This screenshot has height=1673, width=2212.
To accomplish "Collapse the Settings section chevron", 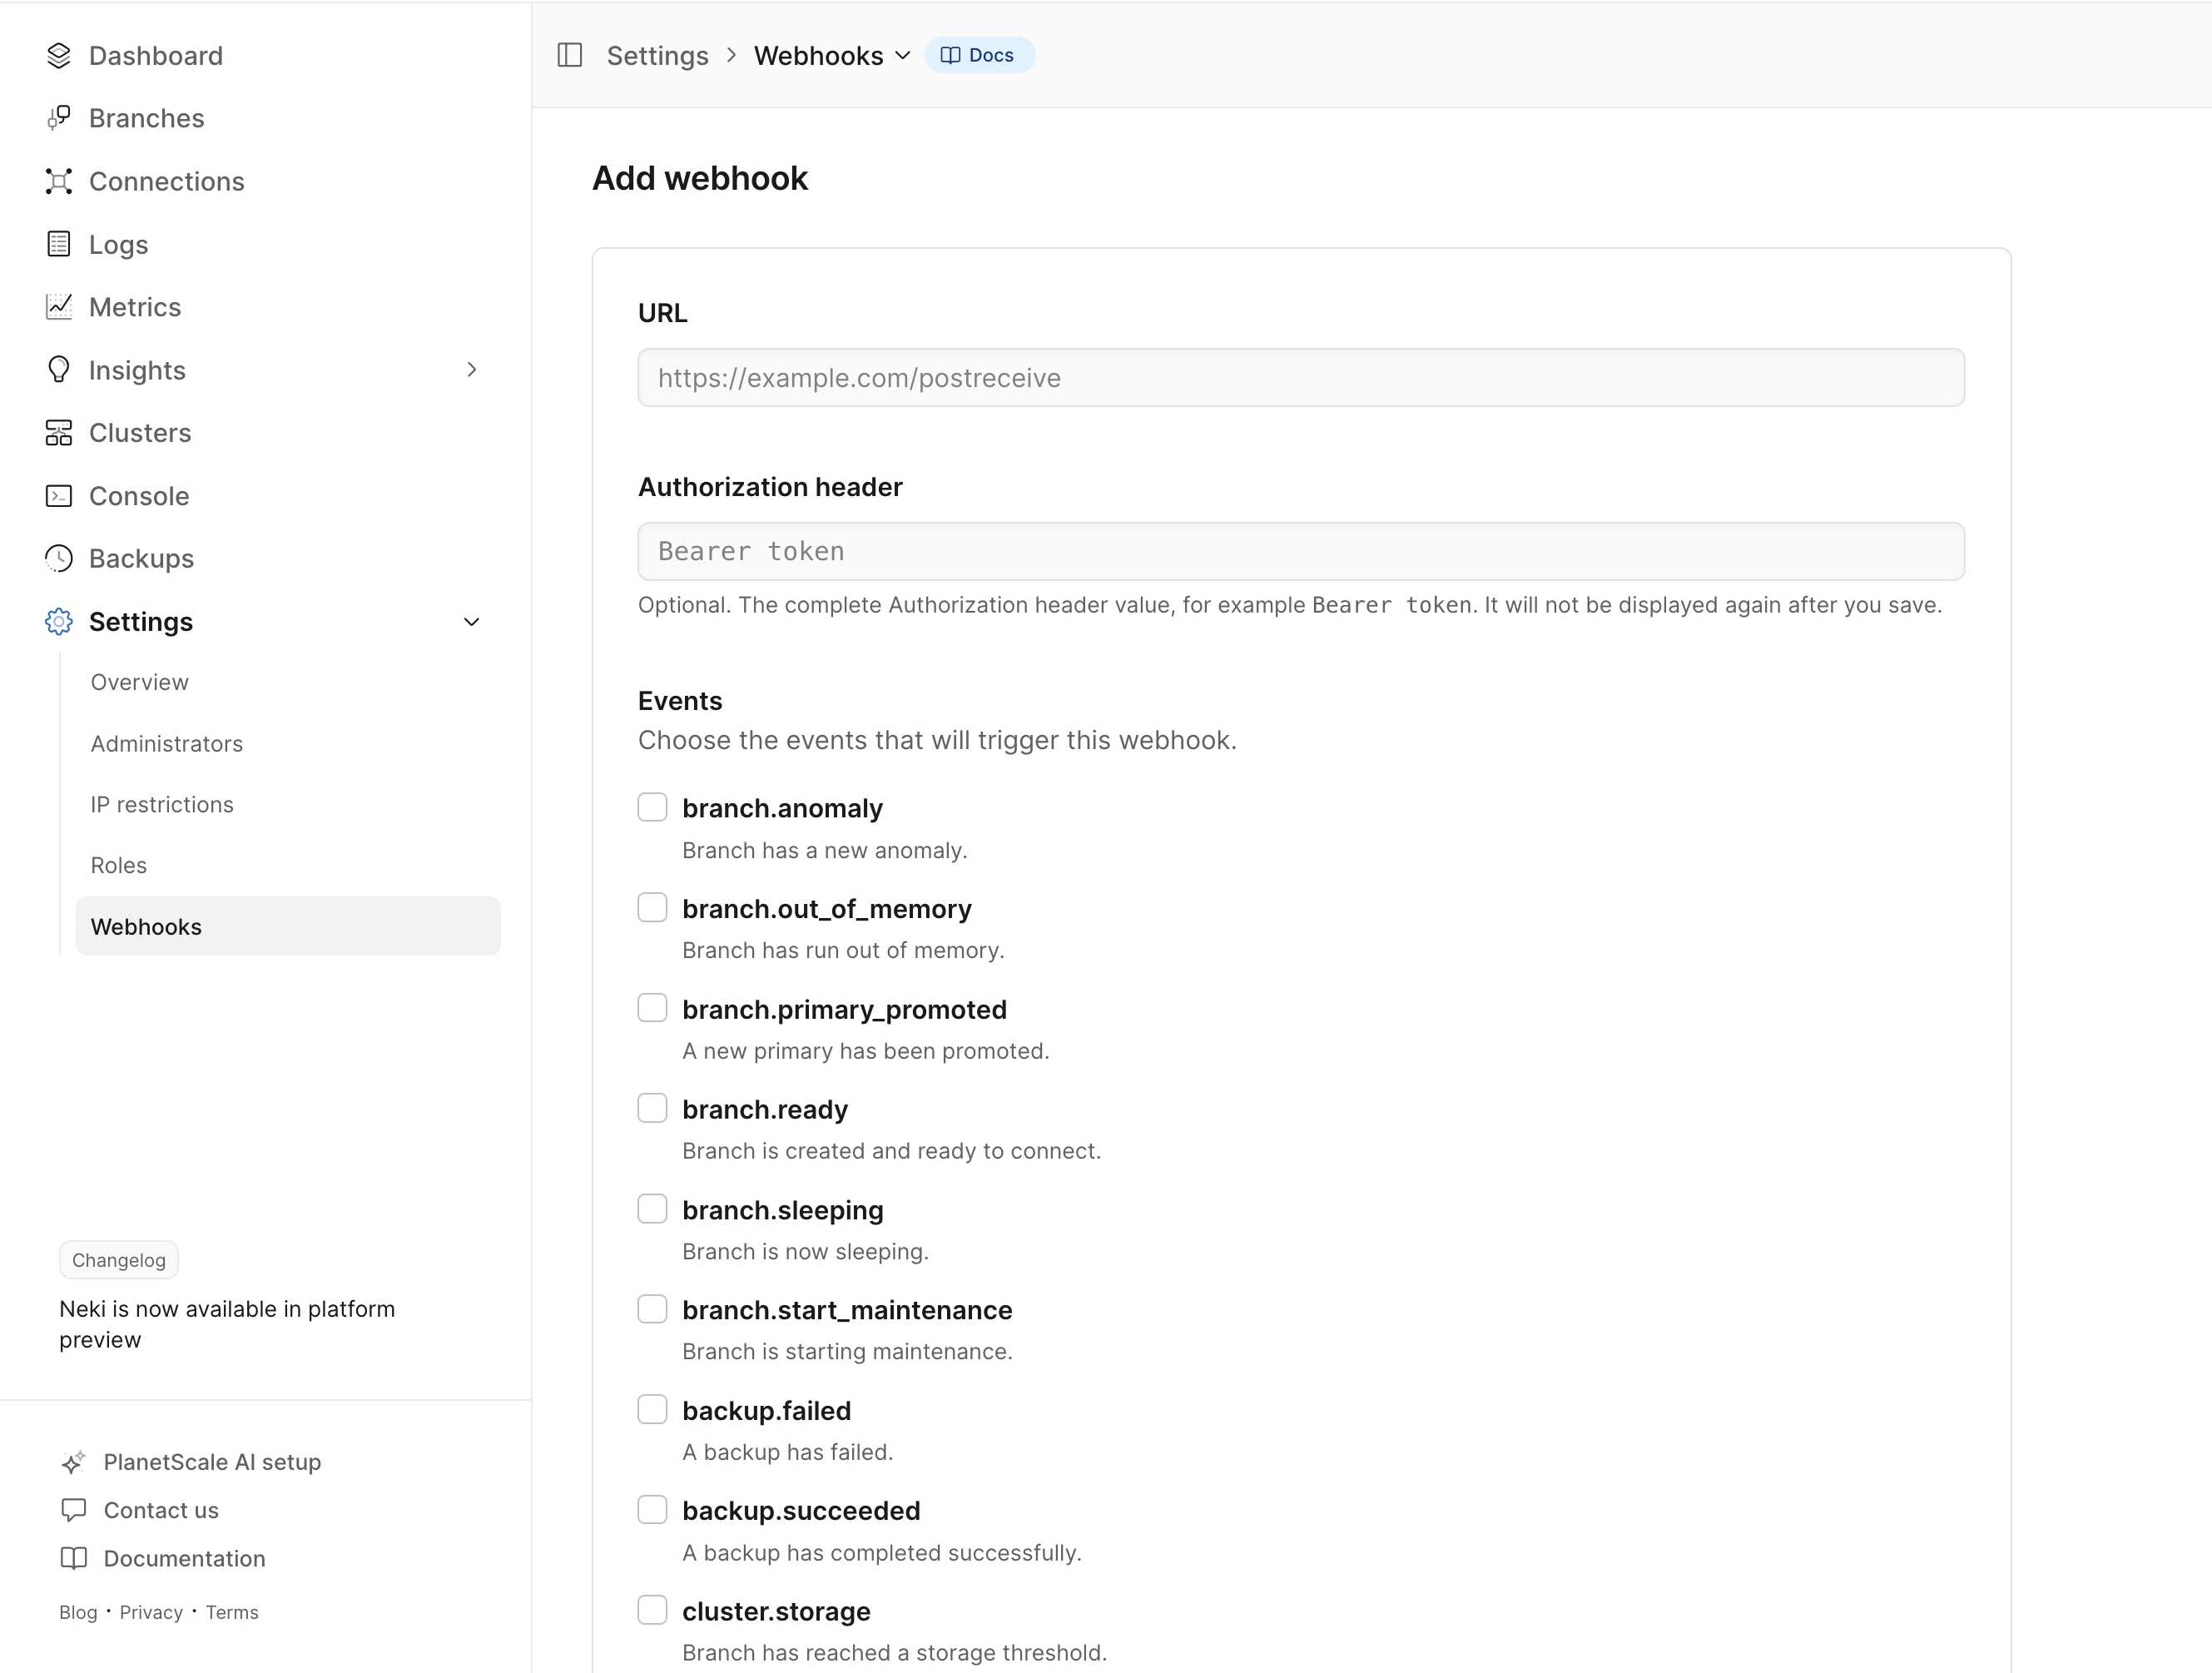I will coord(472,622).
